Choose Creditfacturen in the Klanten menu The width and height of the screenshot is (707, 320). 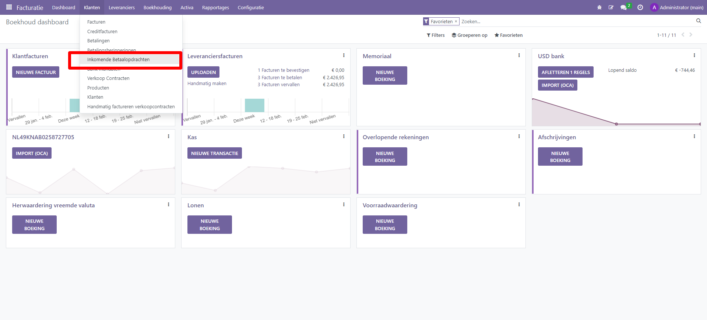[x=102, y=32]
